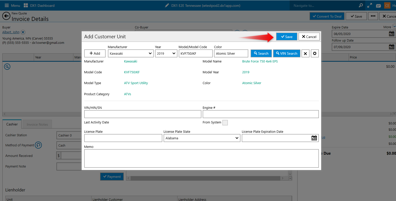Open the DX1 Dashboard grid icon
The image size is (396, 201).
pyautogui.click(x=26, y=6)
